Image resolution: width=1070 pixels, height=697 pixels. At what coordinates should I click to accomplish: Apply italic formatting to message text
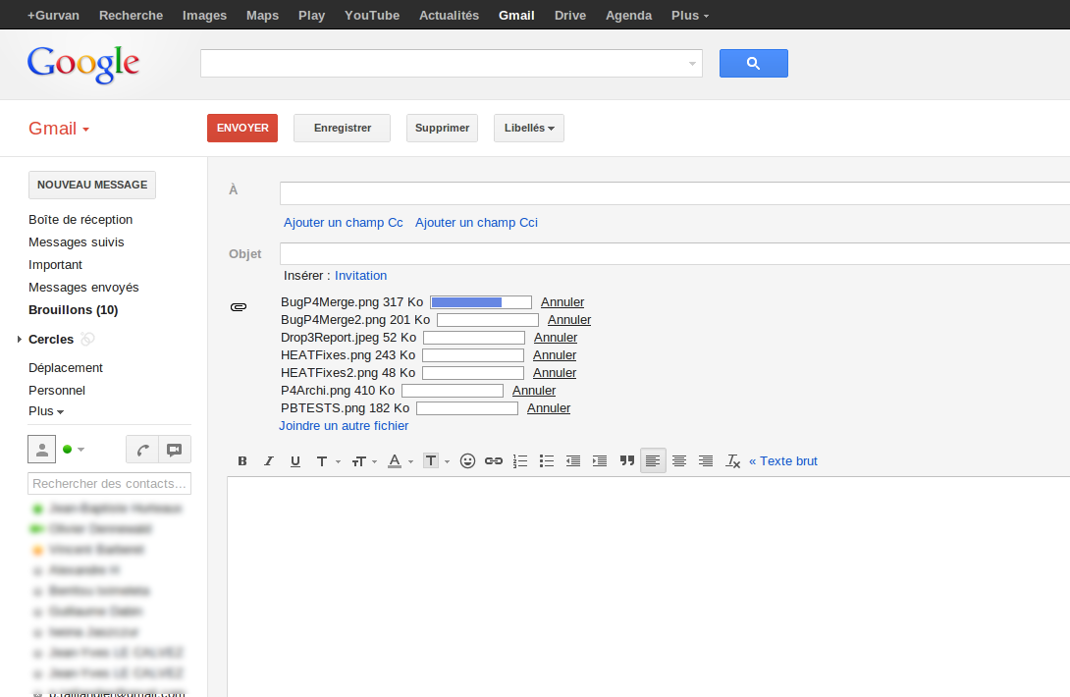(269, 461)
